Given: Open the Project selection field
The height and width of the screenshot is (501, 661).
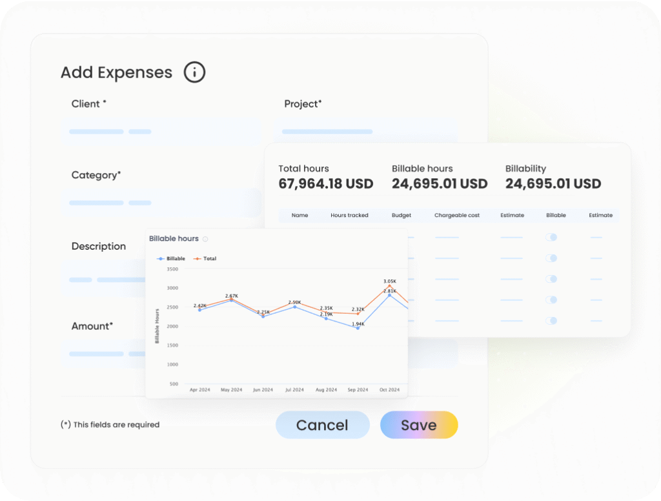Looking at the screenshot, I should click(365, 131).
